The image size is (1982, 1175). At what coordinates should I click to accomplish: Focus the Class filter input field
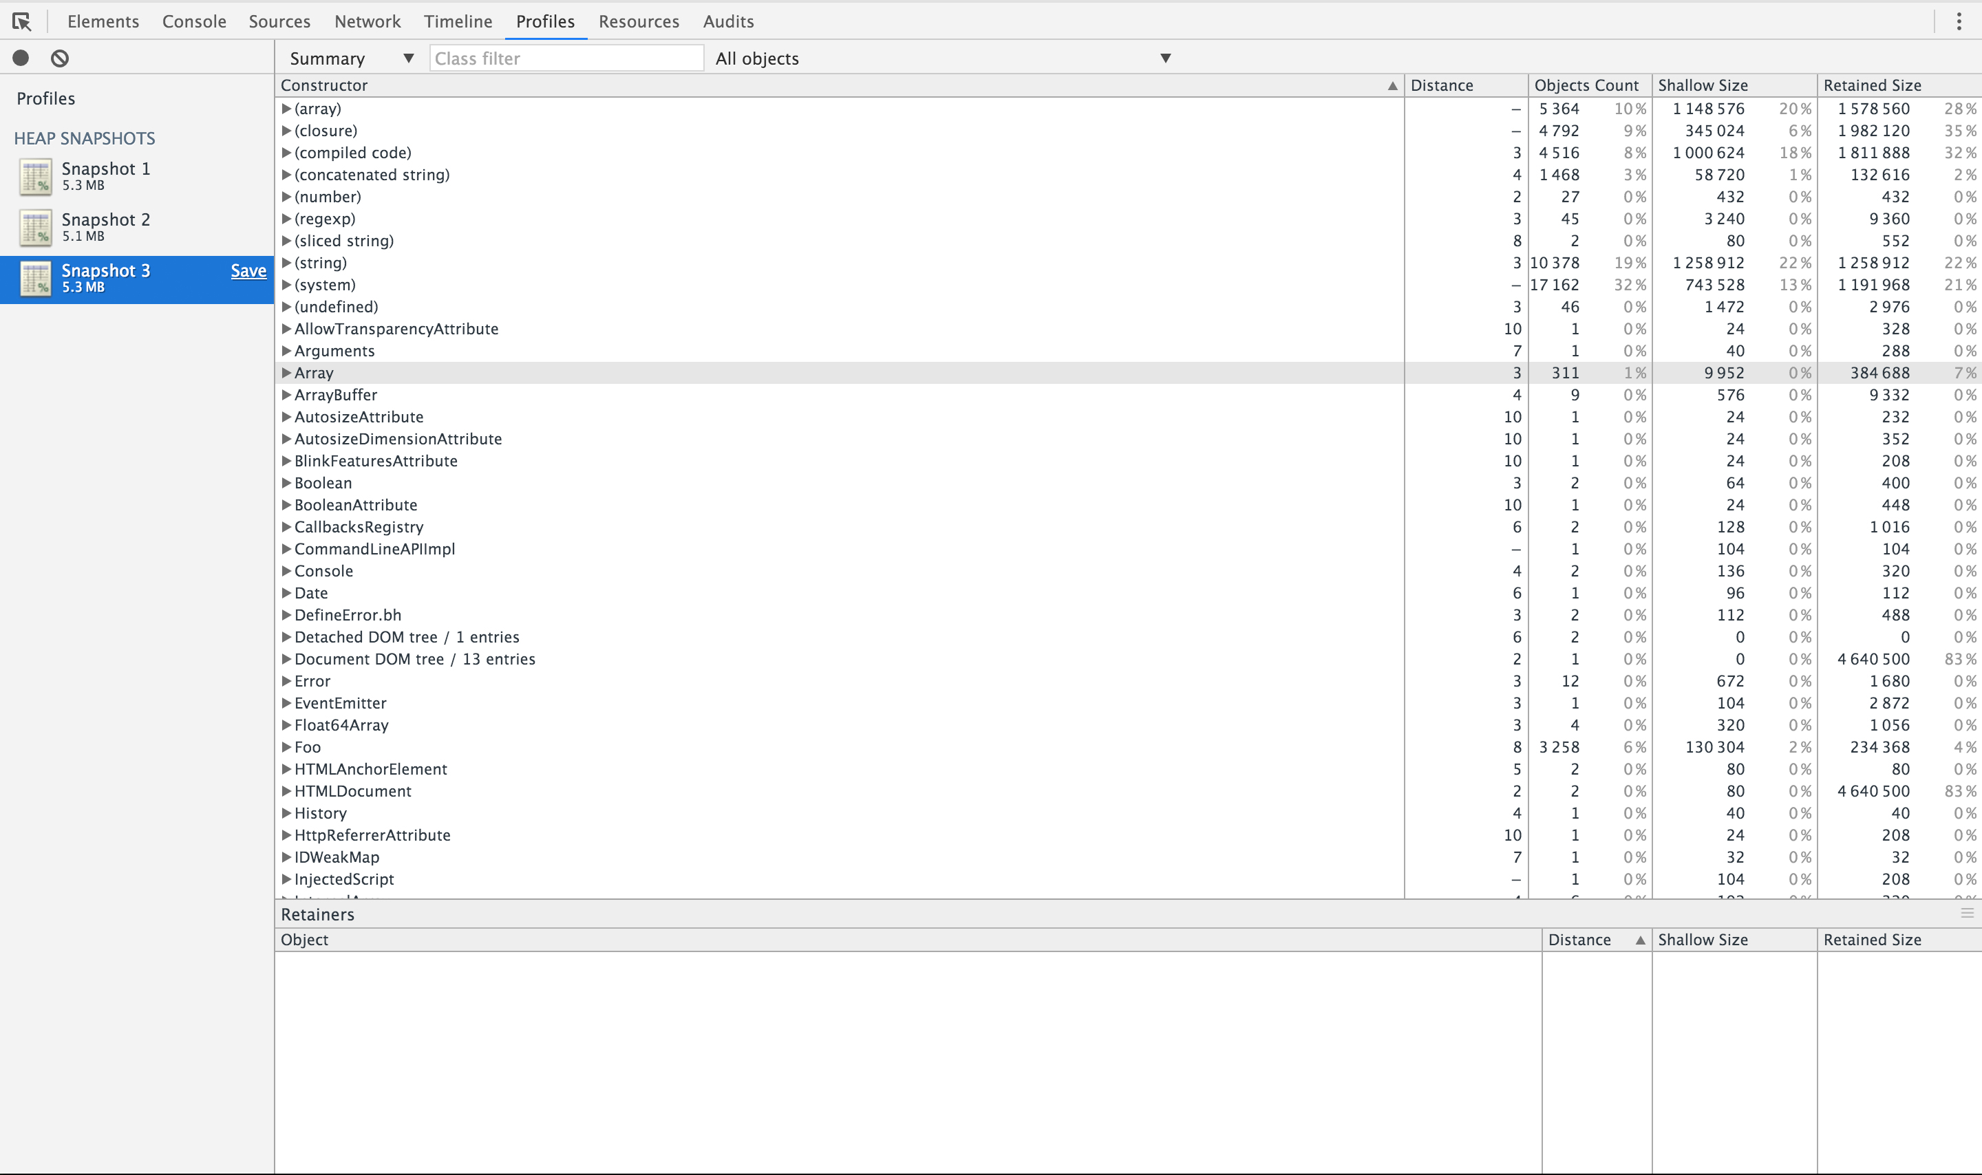[x=566, y=58]
